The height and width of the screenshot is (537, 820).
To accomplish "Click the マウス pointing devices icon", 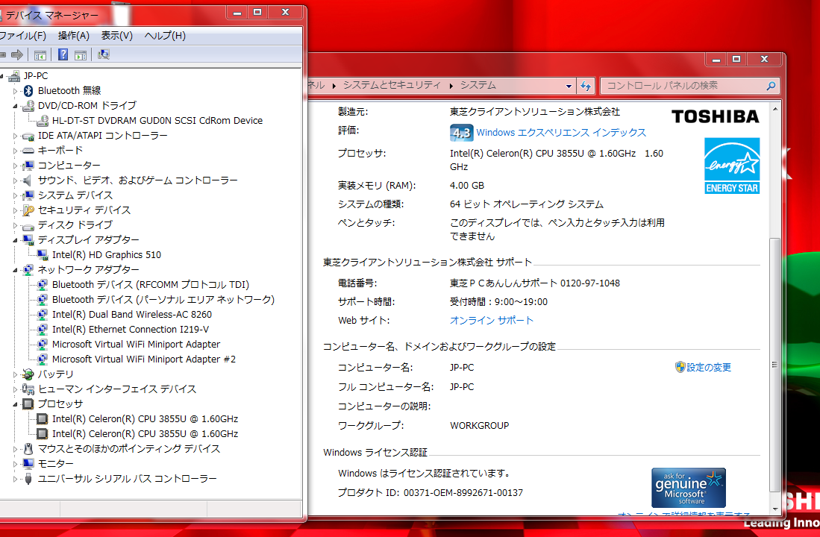I will tap(28, 449).
